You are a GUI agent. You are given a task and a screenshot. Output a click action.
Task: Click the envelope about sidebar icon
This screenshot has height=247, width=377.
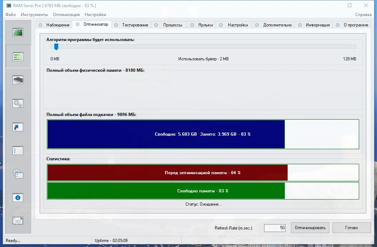pyautogui.click(x=18, y=221)
